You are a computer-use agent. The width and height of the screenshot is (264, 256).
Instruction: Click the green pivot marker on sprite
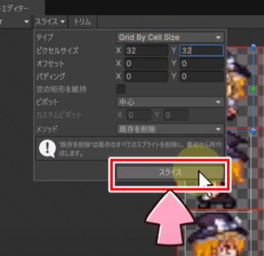click(253, 89)
